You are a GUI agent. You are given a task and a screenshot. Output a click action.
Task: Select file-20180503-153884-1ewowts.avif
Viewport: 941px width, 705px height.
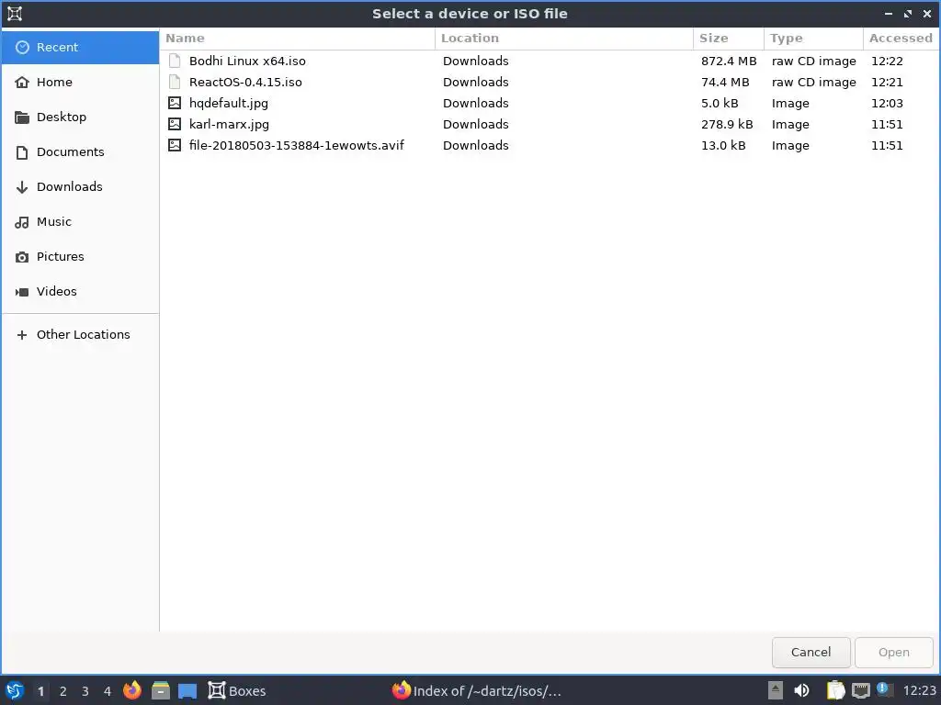tap(297, 146)
